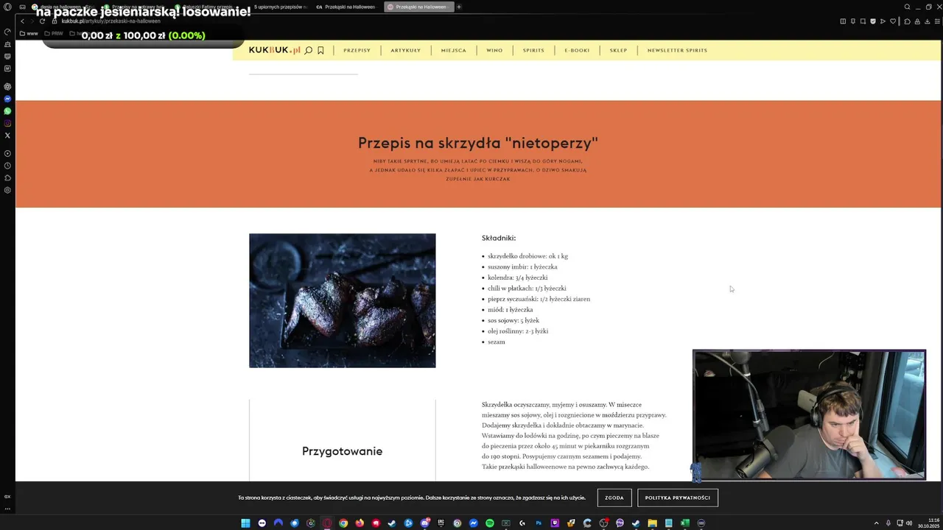Screen dimensions: 943x530
Task: Click ingredient 'sezam'
Action: (497, 342)
